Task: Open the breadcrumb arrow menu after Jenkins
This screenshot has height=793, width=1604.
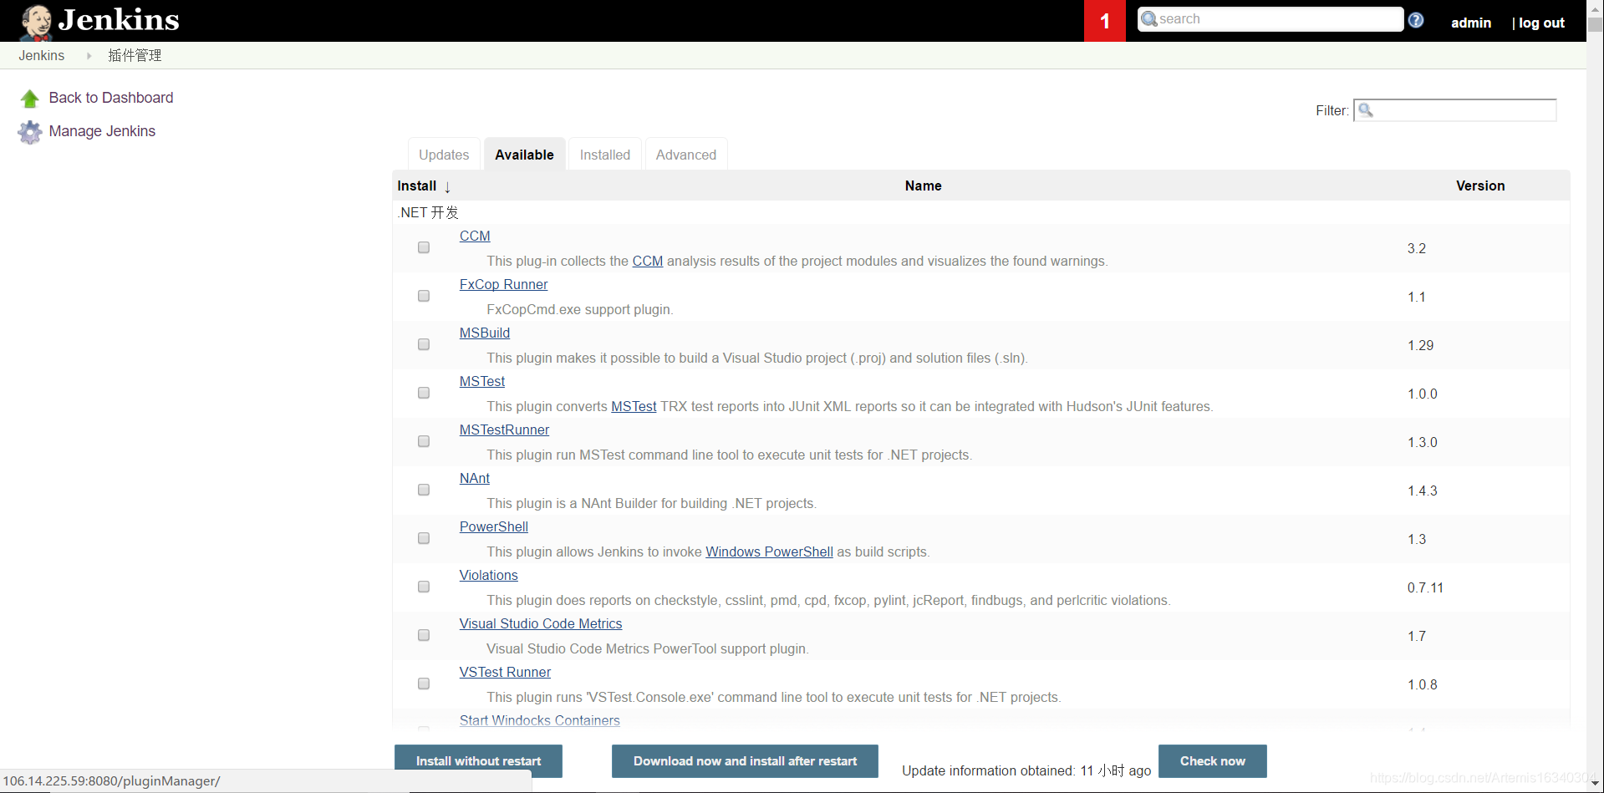Action: pos(89,55)
